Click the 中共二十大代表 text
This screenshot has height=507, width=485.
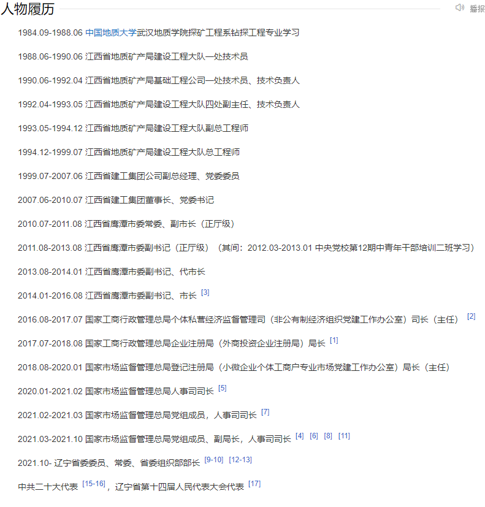coord(48,487)
